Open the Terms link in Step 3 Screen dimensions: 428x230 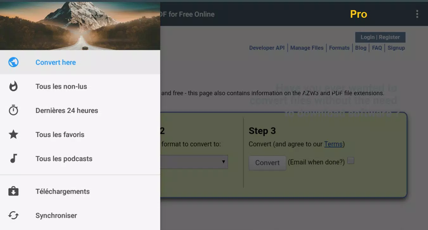tap(333, 144)
